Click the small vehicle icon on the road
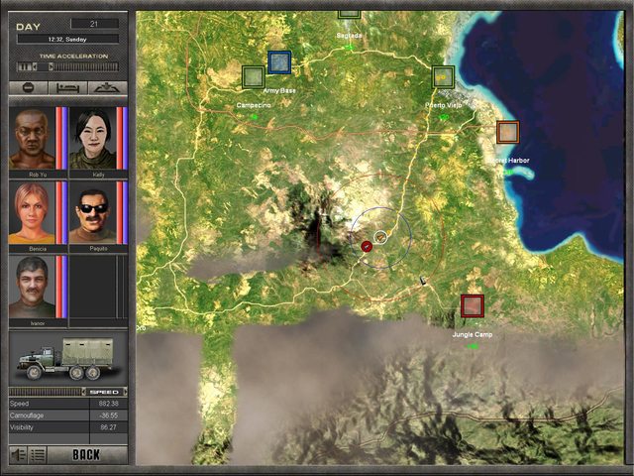Screen dimensions: 634x476 [x=423, y=280]
